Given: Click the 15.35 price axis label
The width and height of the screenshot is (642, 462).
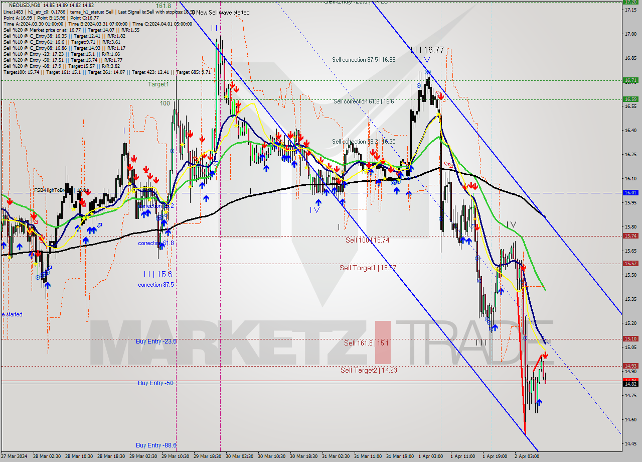Looking at the screenshot, I should [x=630, y=299].
